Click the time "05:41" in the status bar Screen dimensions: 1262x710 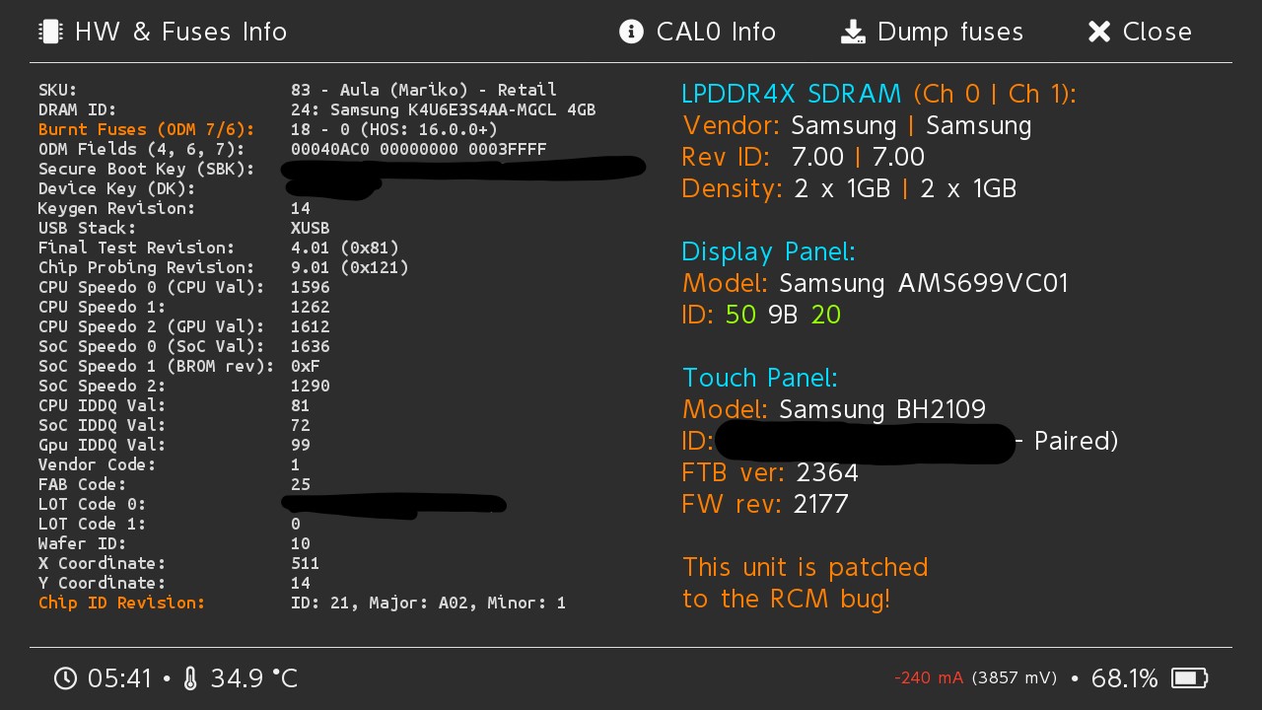(120, 678)
